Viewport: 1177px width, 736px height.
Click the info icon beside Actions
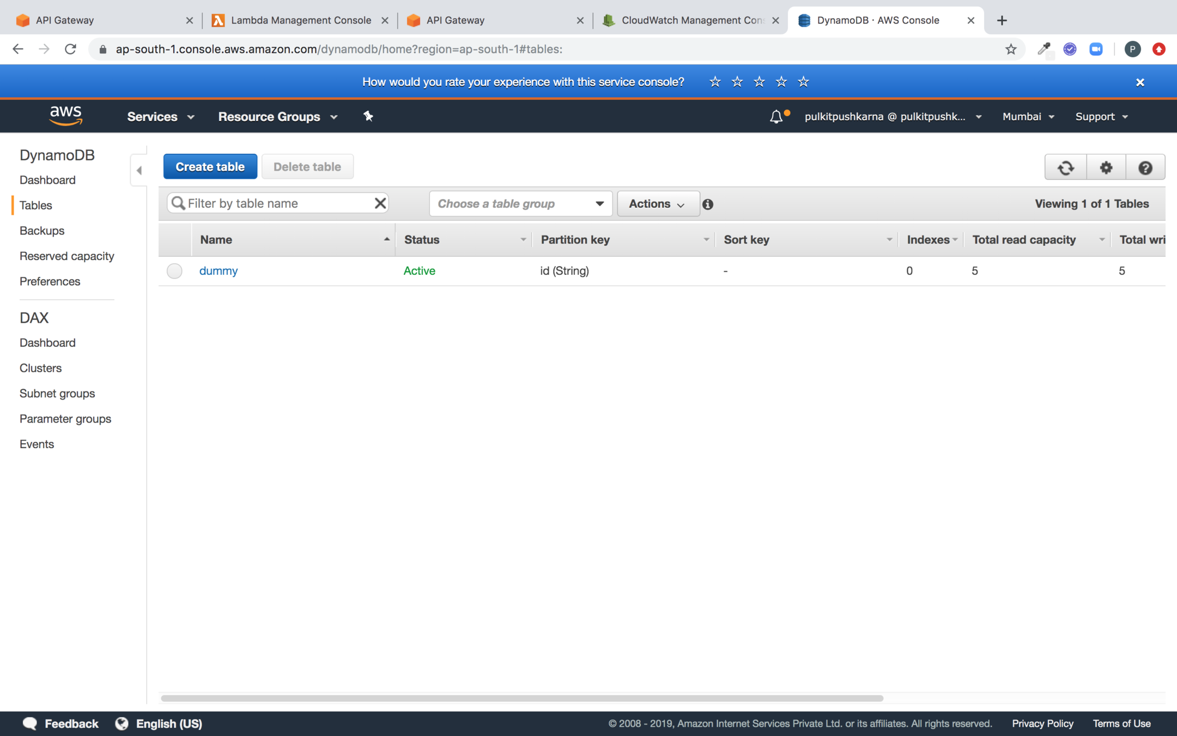(x=707, y=204)
